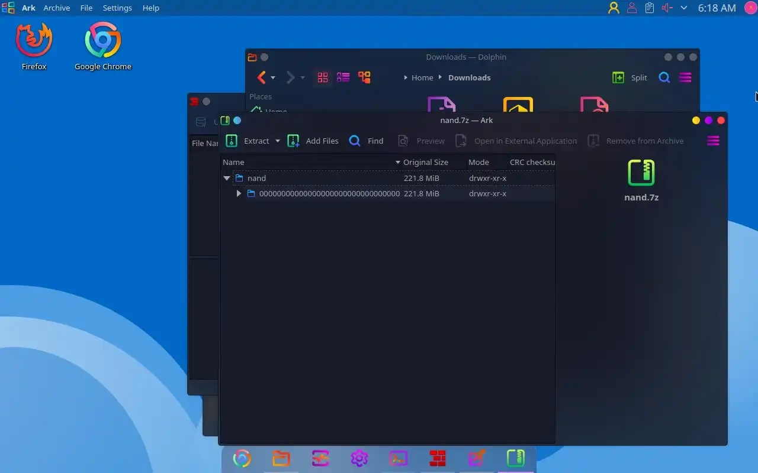
Task: Open Google Chrome desktop shortcut
Action: coord(103,46)
